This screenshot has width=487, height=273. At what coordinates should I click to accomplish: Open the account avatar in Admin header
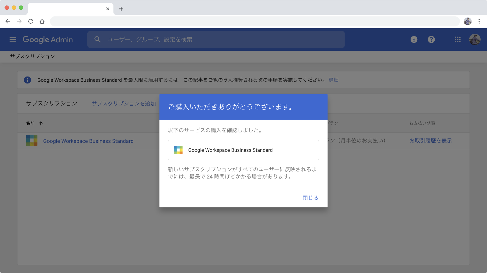tap(475, 39)
